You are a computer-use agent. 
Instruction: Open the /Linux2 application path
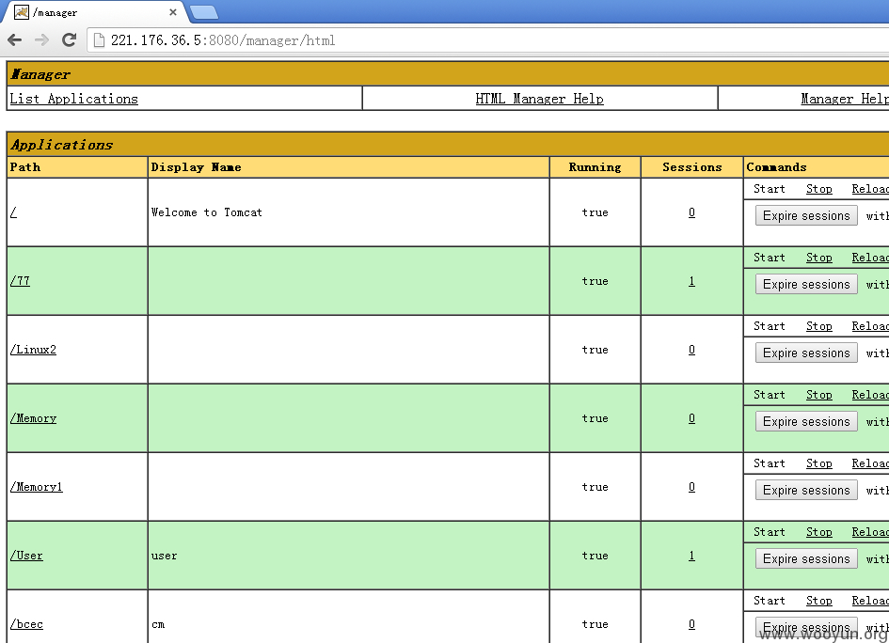point(33,350)
